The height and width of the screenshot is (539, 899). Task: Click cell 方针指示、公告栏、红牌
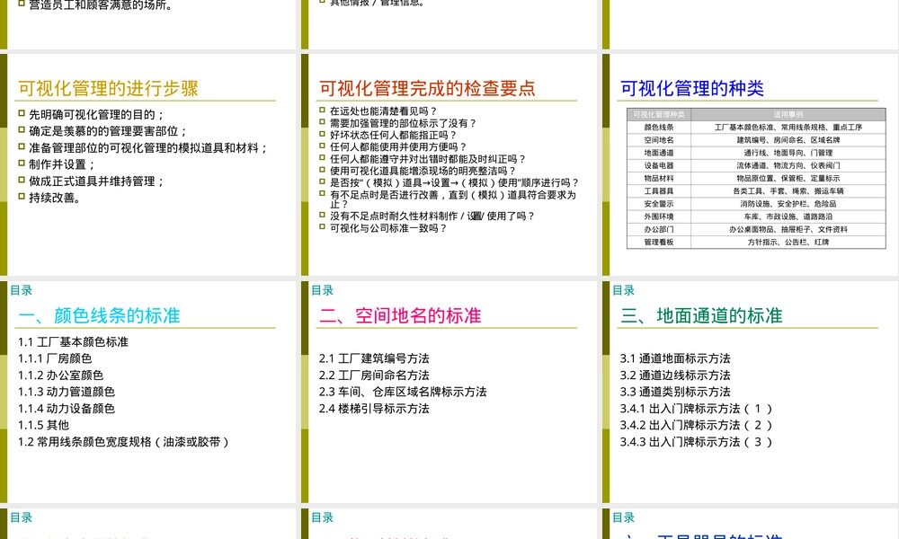[x=788, y=242]
